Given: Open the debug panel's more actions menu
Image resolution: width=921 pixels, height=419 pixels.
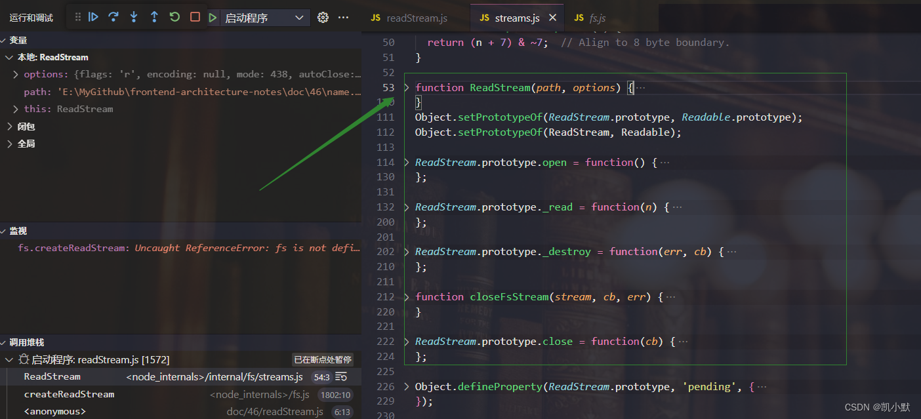Looking at the screenshot, I should pos(343,18).
